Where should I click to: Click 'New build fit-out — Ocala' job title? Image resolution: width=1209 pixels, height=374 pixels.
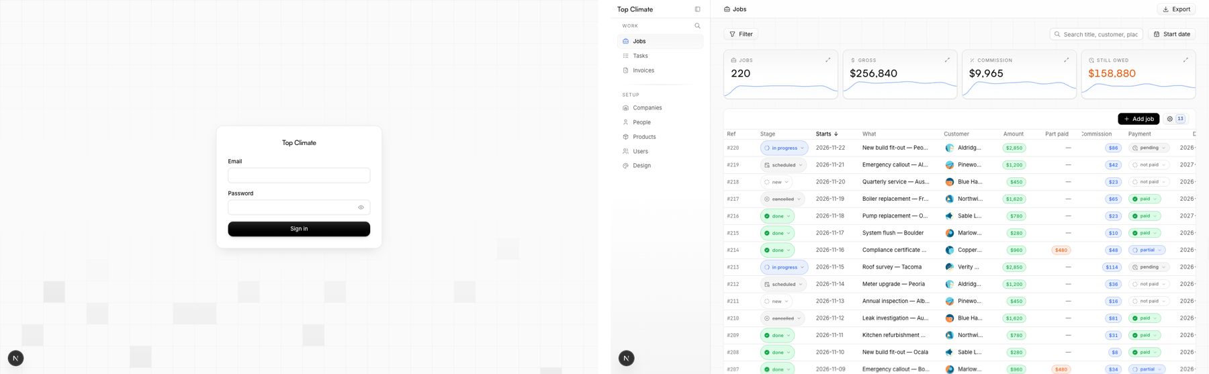[895, 352]
